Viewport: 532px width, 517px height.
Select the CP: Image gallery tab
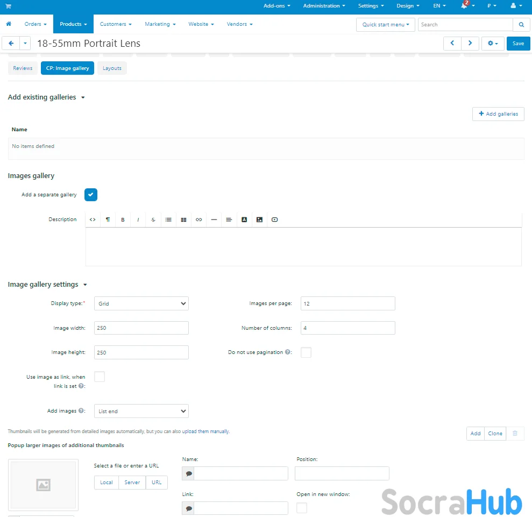click(x=68, y=68)
